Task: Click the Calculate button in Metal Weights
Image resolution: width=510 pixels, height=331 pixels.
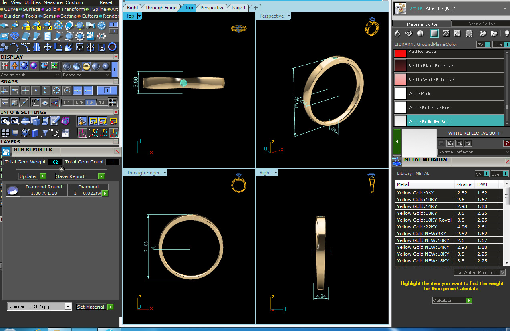Action: [452, 300]
